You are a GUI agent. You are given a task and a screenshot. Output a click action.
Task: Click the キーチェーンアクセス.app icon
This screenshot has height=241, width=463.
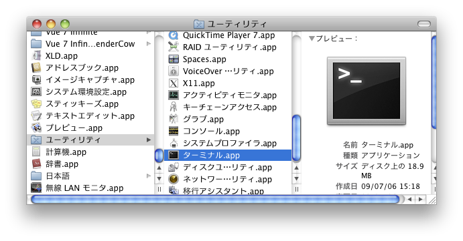(x=174, y=107)
